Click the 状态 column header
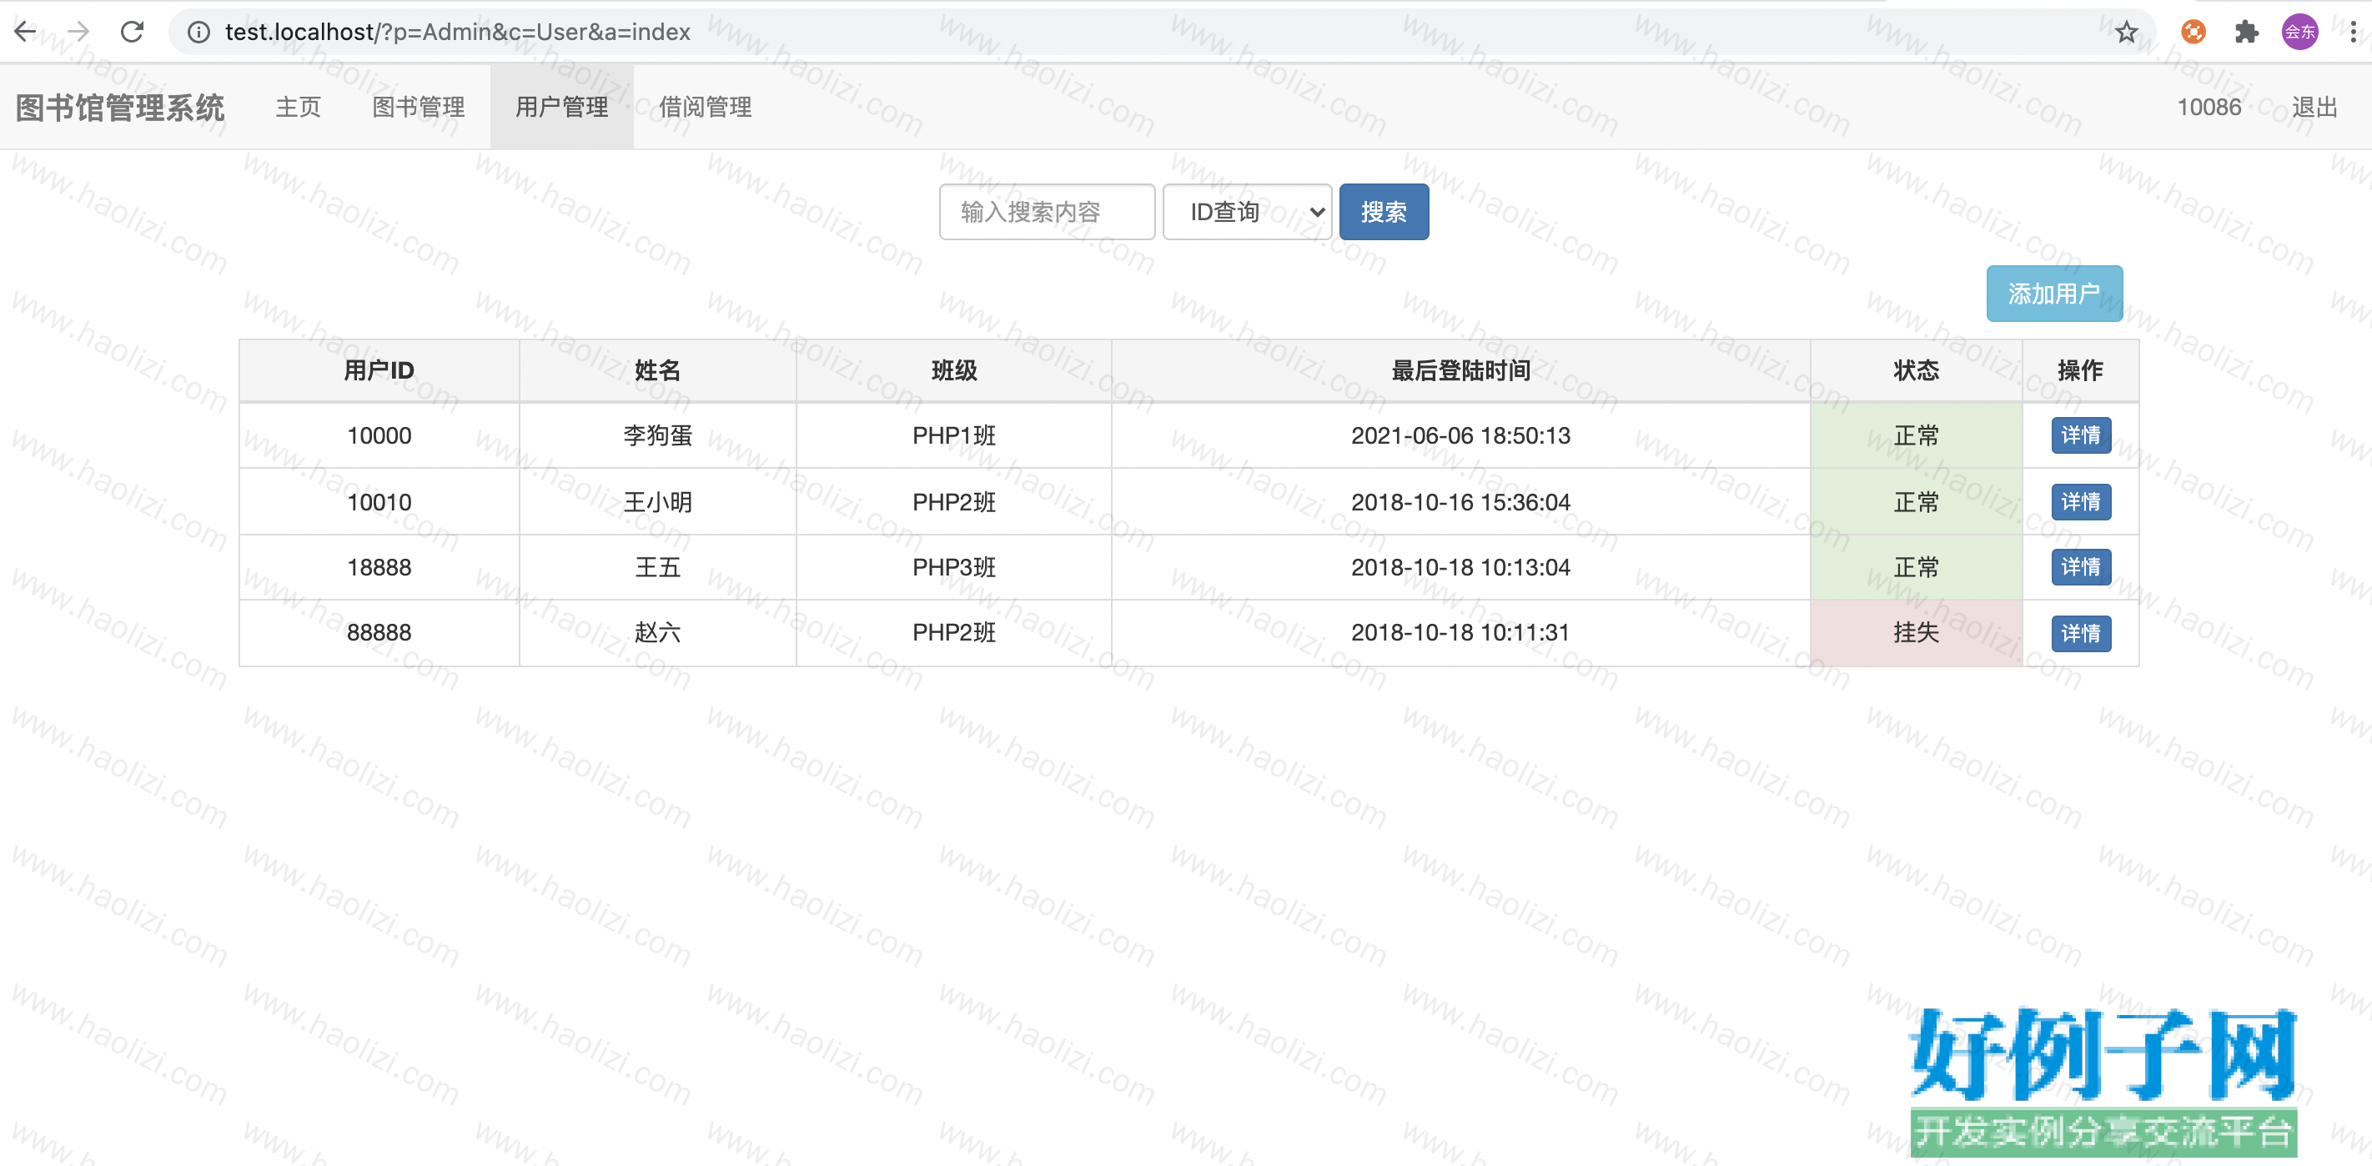The height and width of the screenshot is (1166, 2372). click(x=1917, y=370)
